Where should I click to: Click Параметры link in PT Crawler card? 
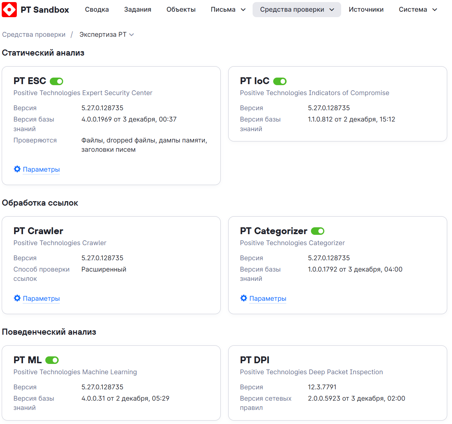pos(41,299)
